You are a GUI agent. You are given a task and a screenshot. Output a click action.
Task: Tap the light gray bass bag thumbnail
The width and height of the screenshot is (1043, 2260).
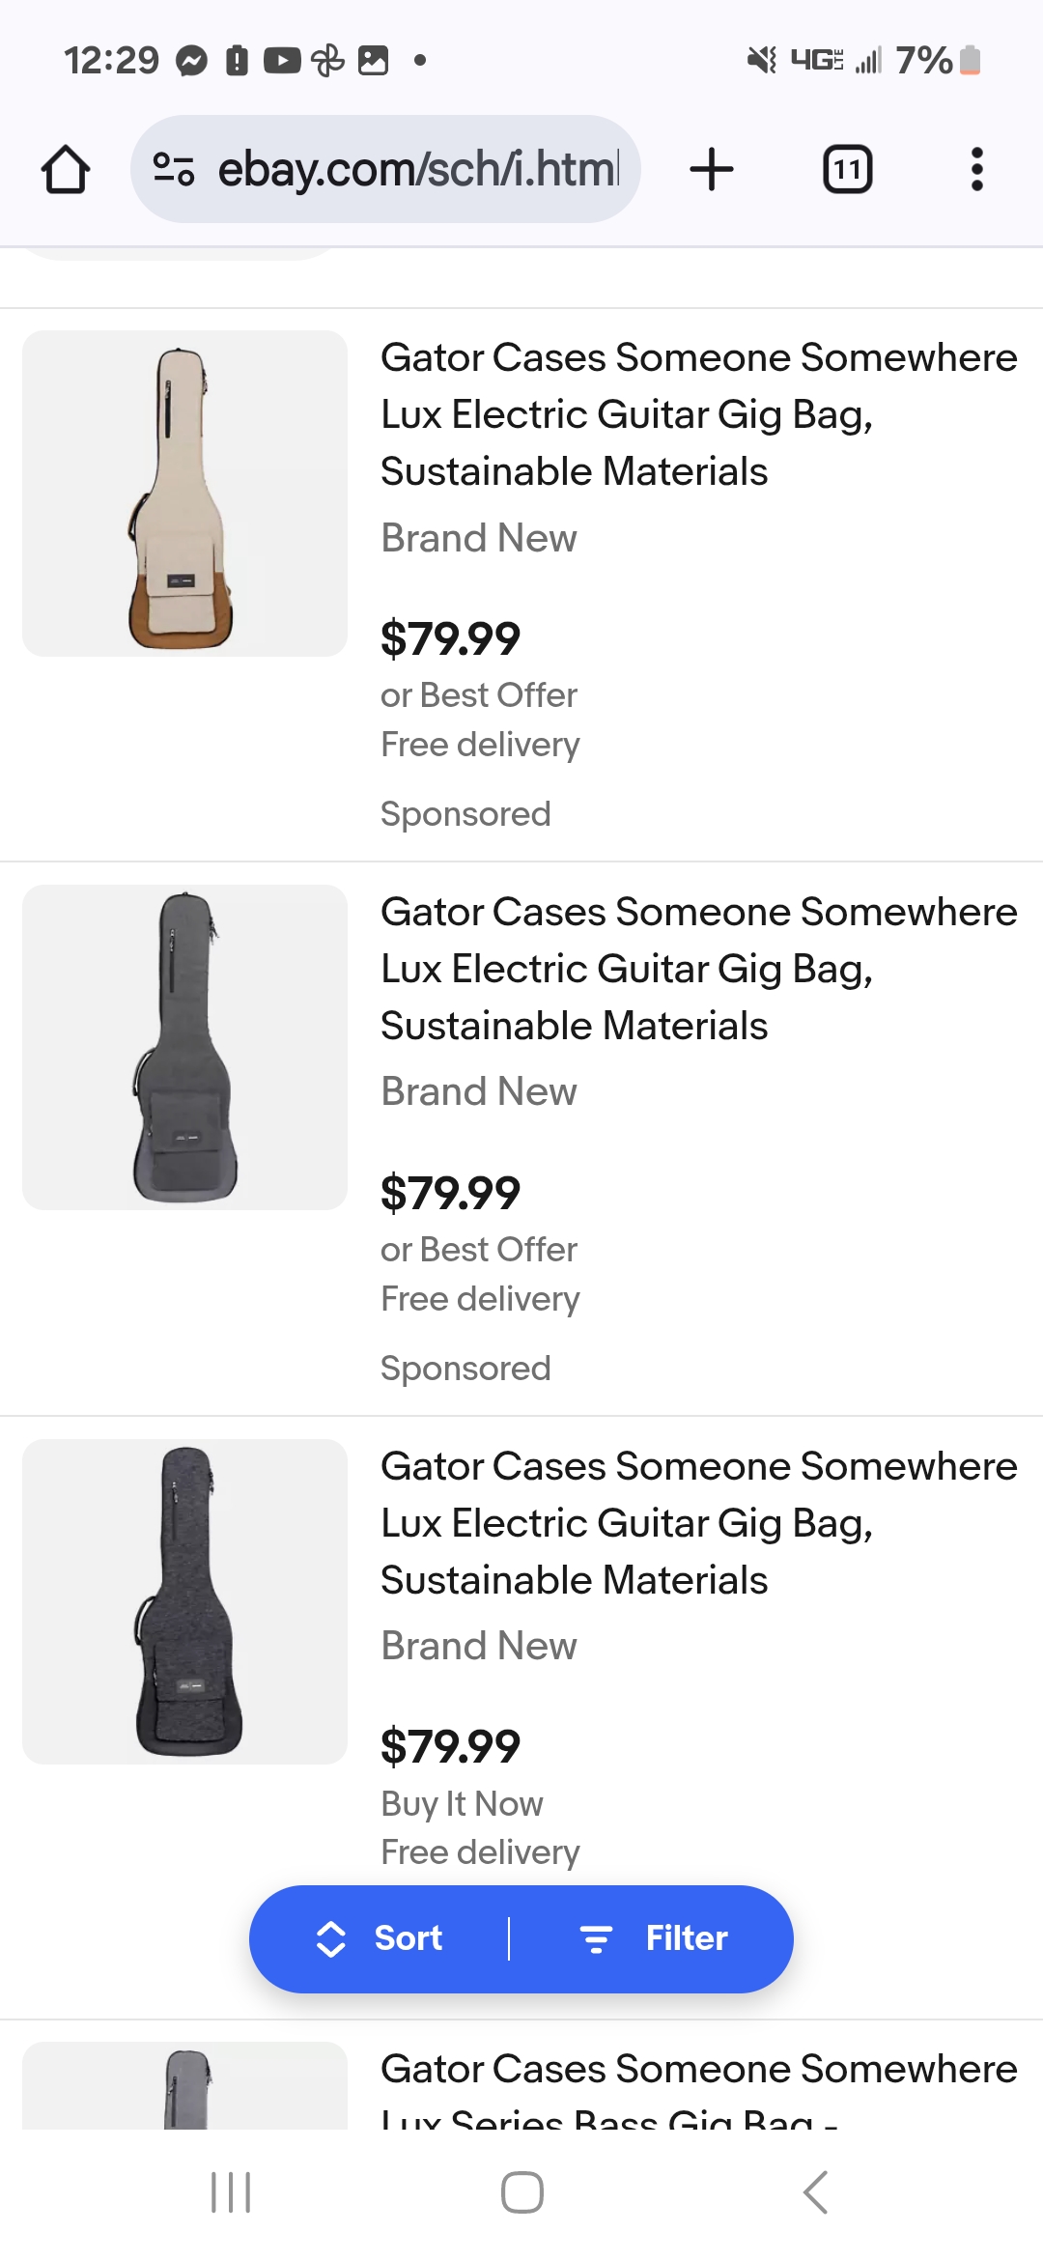tap(184, 2086)
